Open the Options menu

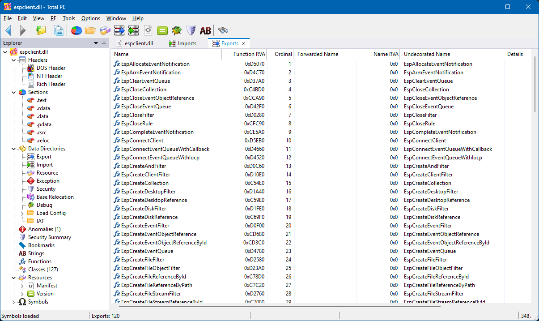(91, 18)
